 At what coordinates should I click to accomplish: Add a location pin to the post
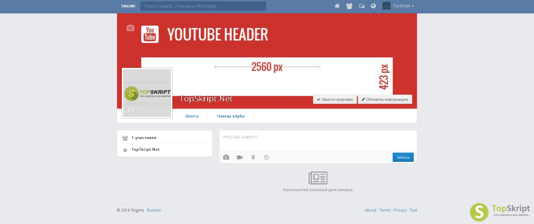coord(253,157)
